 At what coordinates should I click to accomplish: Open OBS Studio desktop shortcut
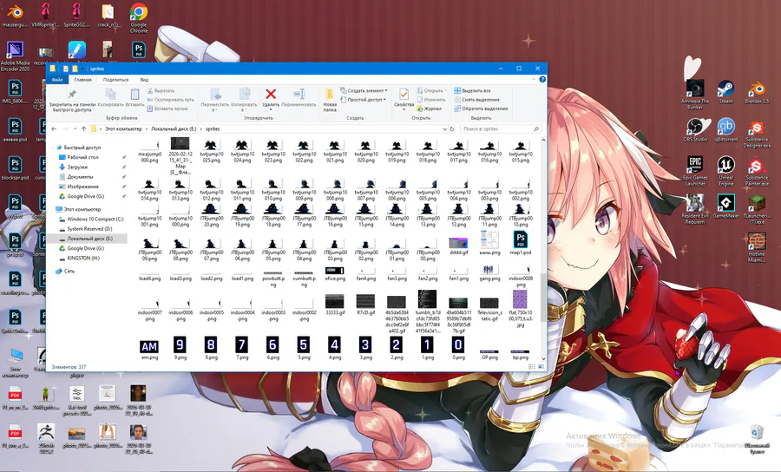pyautogui.click(x=695, y=130)
